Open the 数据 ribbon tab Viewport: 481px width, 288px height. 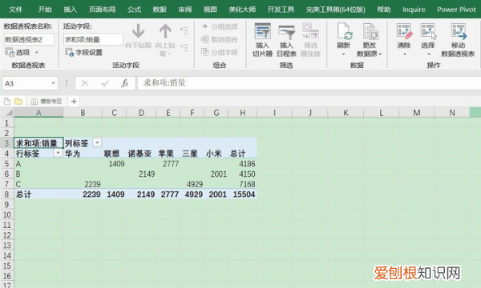point(160,10)
